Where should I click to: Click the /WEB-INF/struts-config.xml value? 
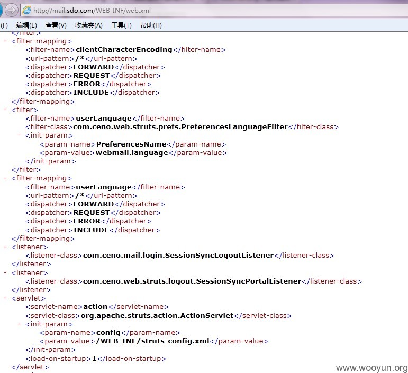point(152,341)
